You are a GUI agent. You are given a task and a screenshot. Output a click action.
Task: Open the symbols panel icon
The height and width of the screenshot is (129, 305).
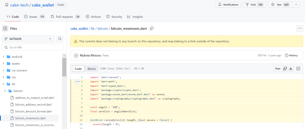pyautogui.click(x=298, y=69)
